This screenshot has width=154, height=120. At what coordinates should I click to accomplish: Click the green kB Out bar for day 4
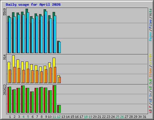click(23, 99)
